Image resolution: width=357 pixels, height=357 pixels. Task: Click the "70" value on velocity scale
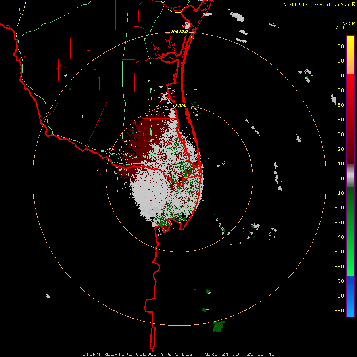tap(341, 76)
